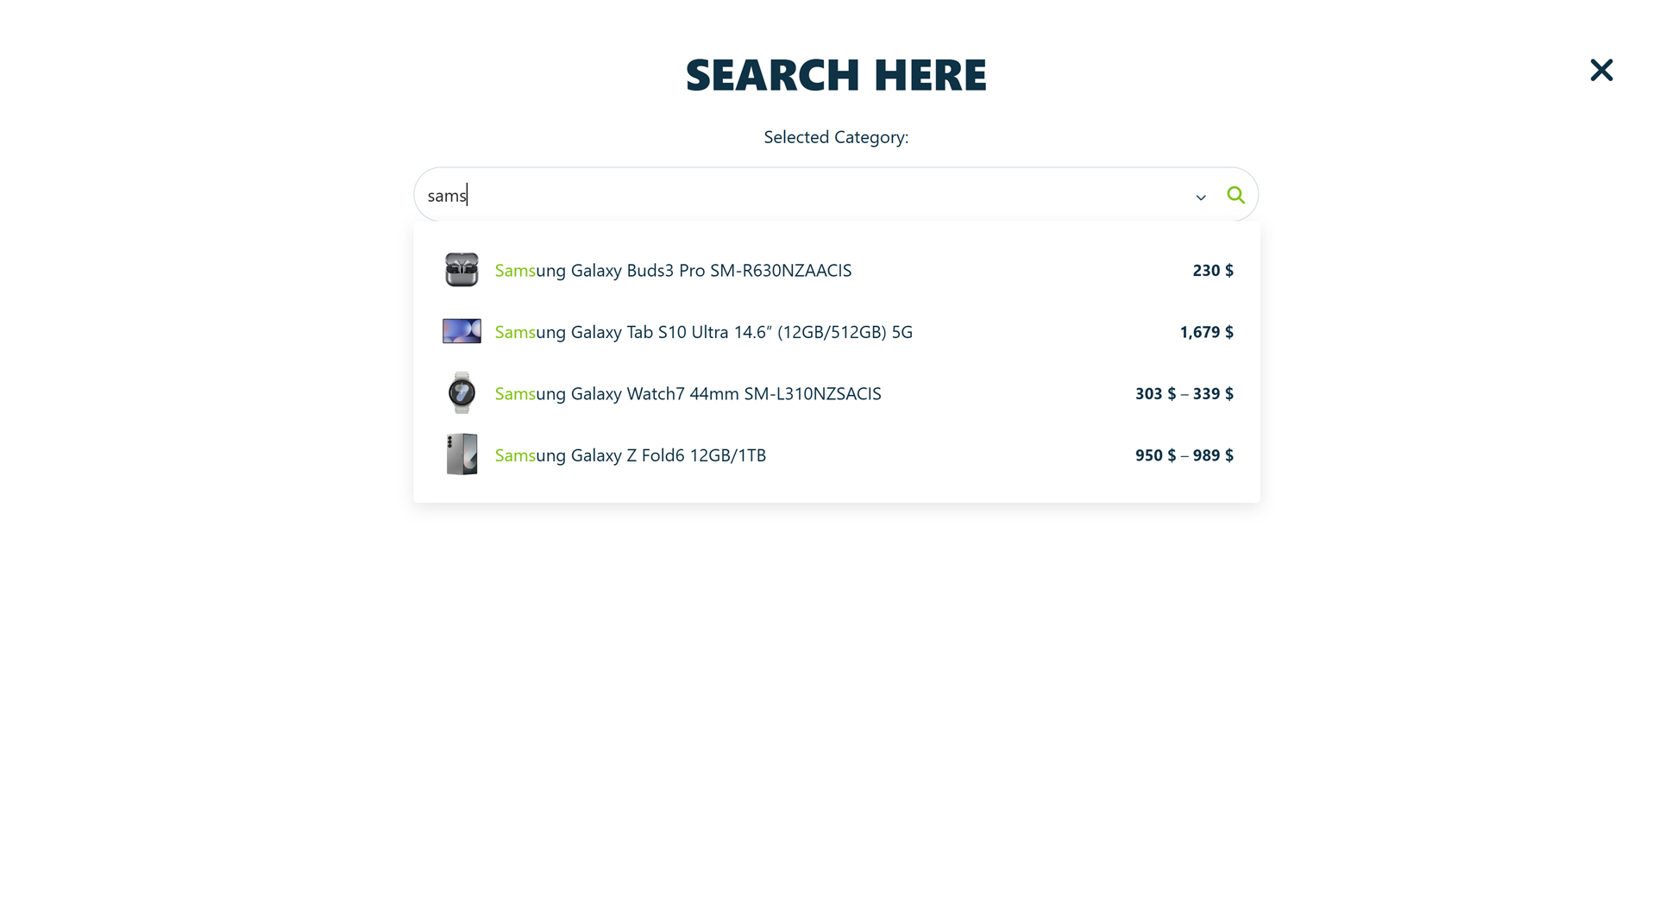The height and width of the screenshot is (915, 1665).
Task: Click the 989 $ upper price of Z Fold6
Action: tap(1213, 455)
